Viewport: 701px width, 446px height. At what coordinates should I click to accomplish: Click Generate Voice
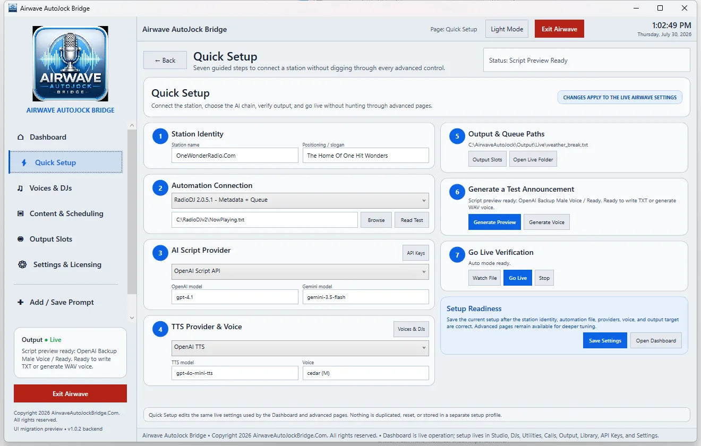(547, 222)
